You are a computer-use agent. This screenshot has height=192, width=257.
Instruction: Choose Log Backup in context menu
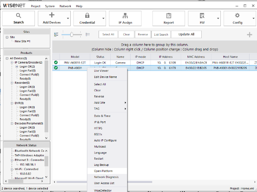[107, 165]
